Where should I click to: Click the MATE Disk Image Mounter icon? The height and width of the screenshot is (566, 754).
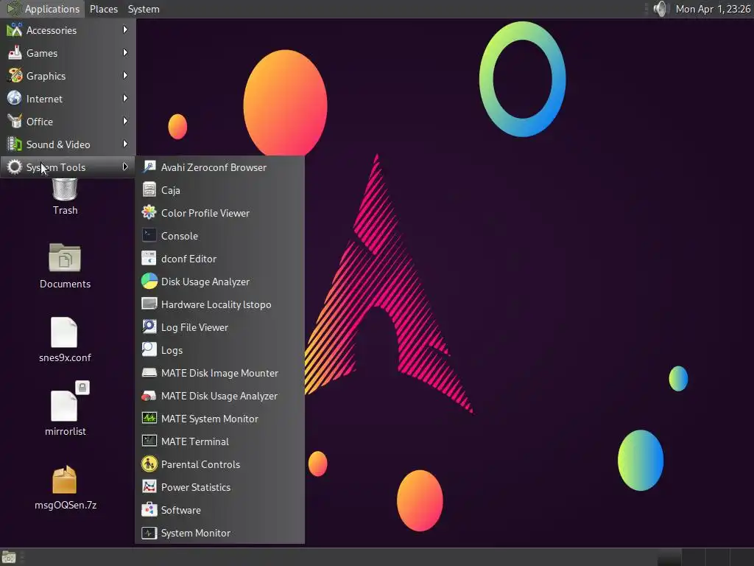(x=149, y=372)
